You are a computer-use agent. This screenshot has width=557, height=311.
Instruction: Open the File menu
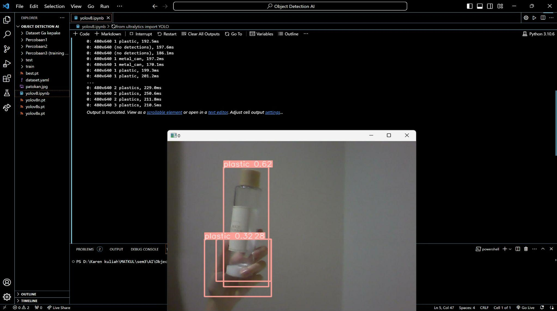[x=19, y=6]
